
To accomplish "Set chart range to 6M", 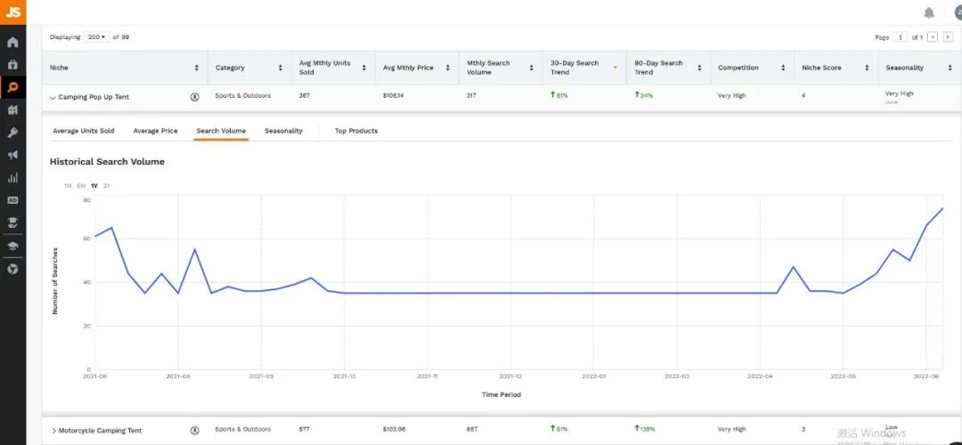I will tap(81, 186).
